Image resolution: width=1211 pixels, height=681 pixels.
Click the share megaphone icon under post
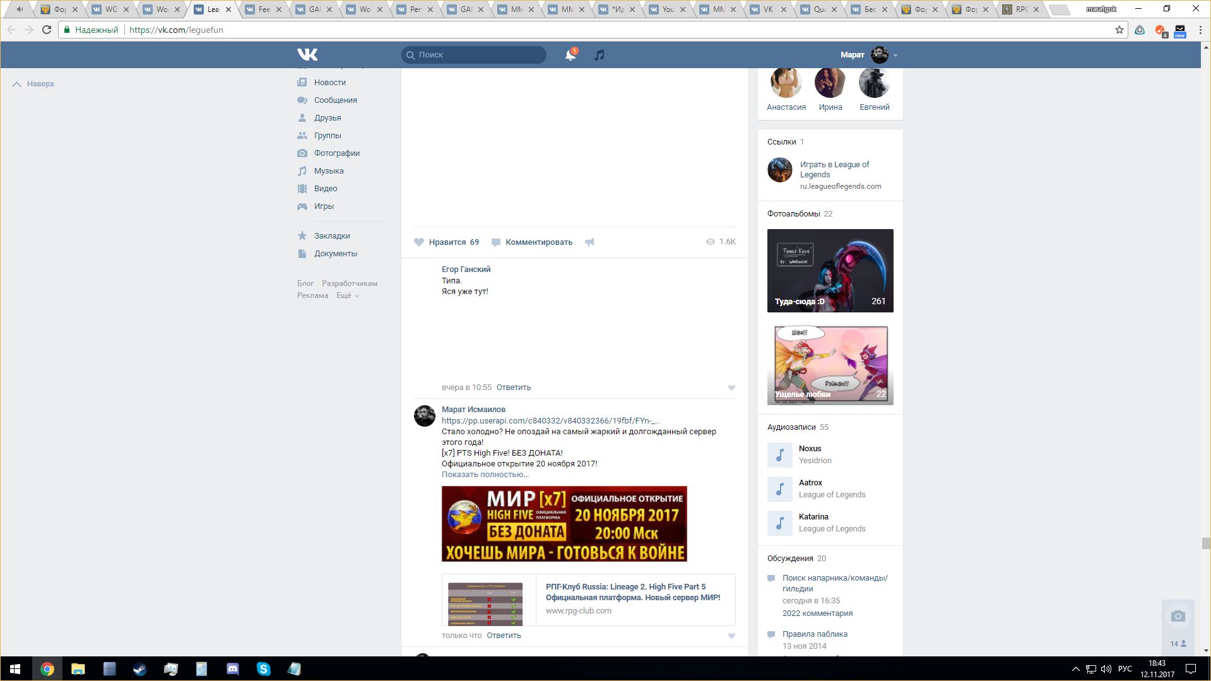[x=589, y=242]
